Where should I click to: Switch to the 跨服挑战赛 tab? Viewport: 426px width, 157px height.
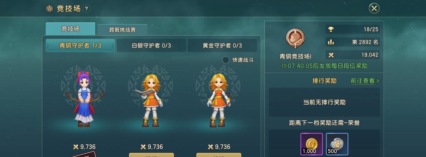point(122,30)
